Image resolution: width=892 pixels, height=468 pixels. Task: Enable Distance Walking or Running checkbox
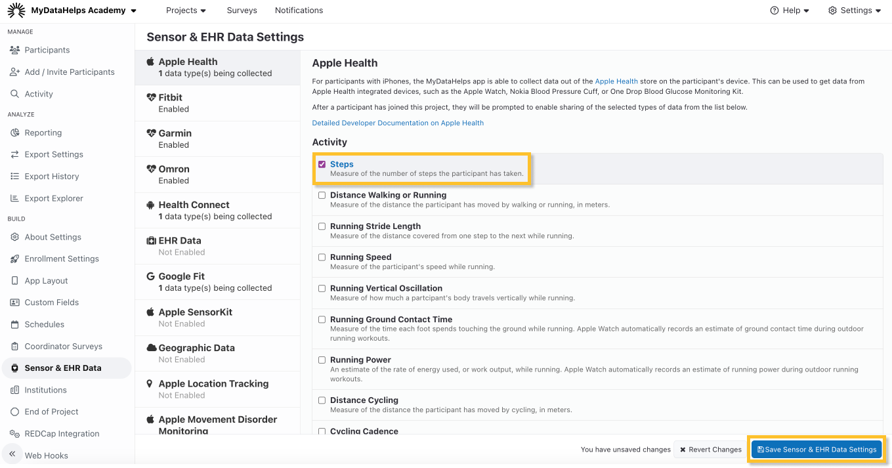[x=322, y=195]
